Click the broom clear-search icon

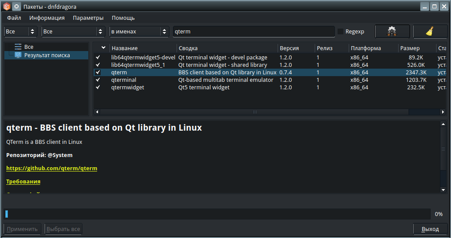pos(430,32)
